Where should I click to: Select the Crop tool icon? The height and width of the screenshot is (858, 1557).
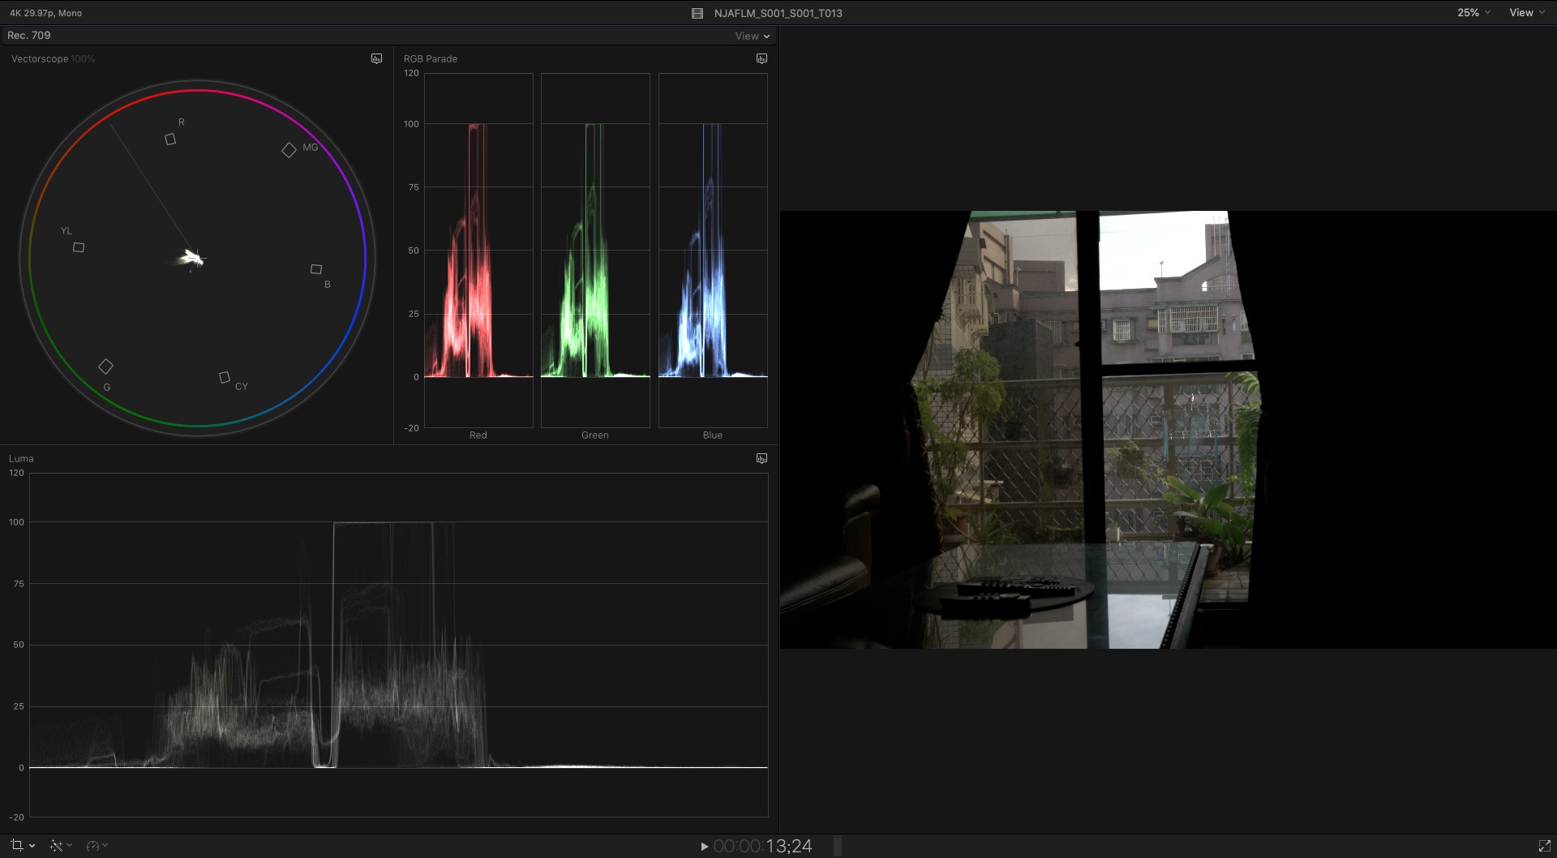coord(16,845)
